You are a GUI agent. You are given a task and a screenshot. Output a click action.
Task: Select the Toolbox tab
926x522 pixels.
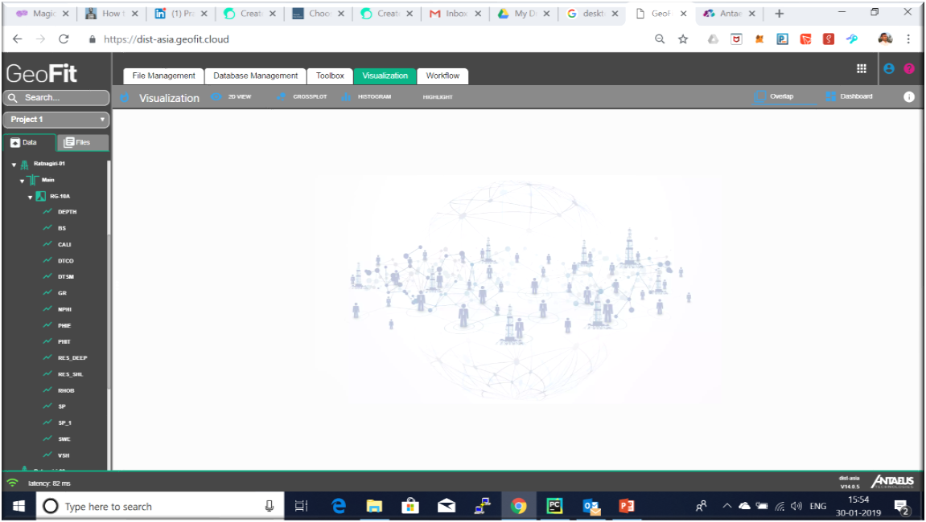(x=330, y=76)
